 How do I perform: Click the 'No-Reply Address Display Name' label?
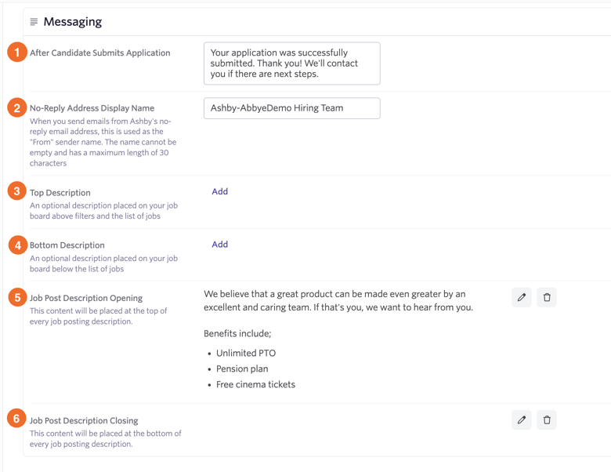point(92,108)
